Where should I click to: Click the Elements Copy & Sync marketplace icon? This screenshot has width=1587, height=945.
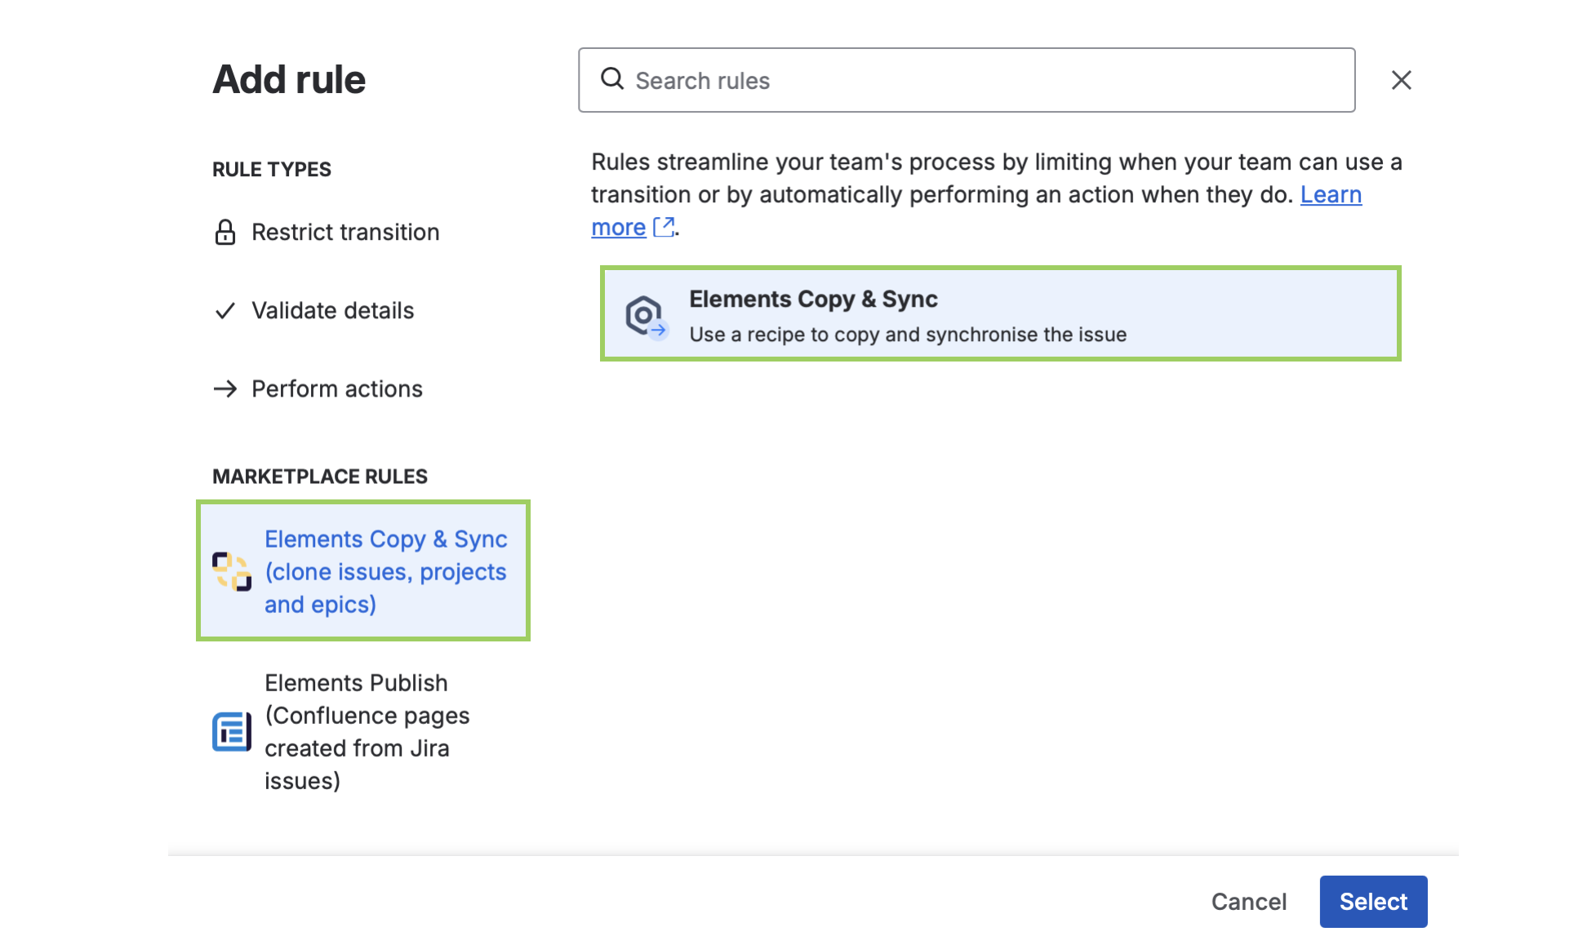[x=232, y=571]
